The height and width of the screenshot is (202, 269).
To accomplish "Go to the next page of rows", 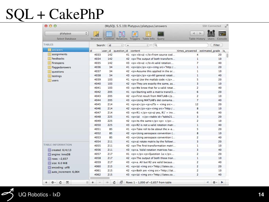I will pyautogui.click(x=222, y=182).
